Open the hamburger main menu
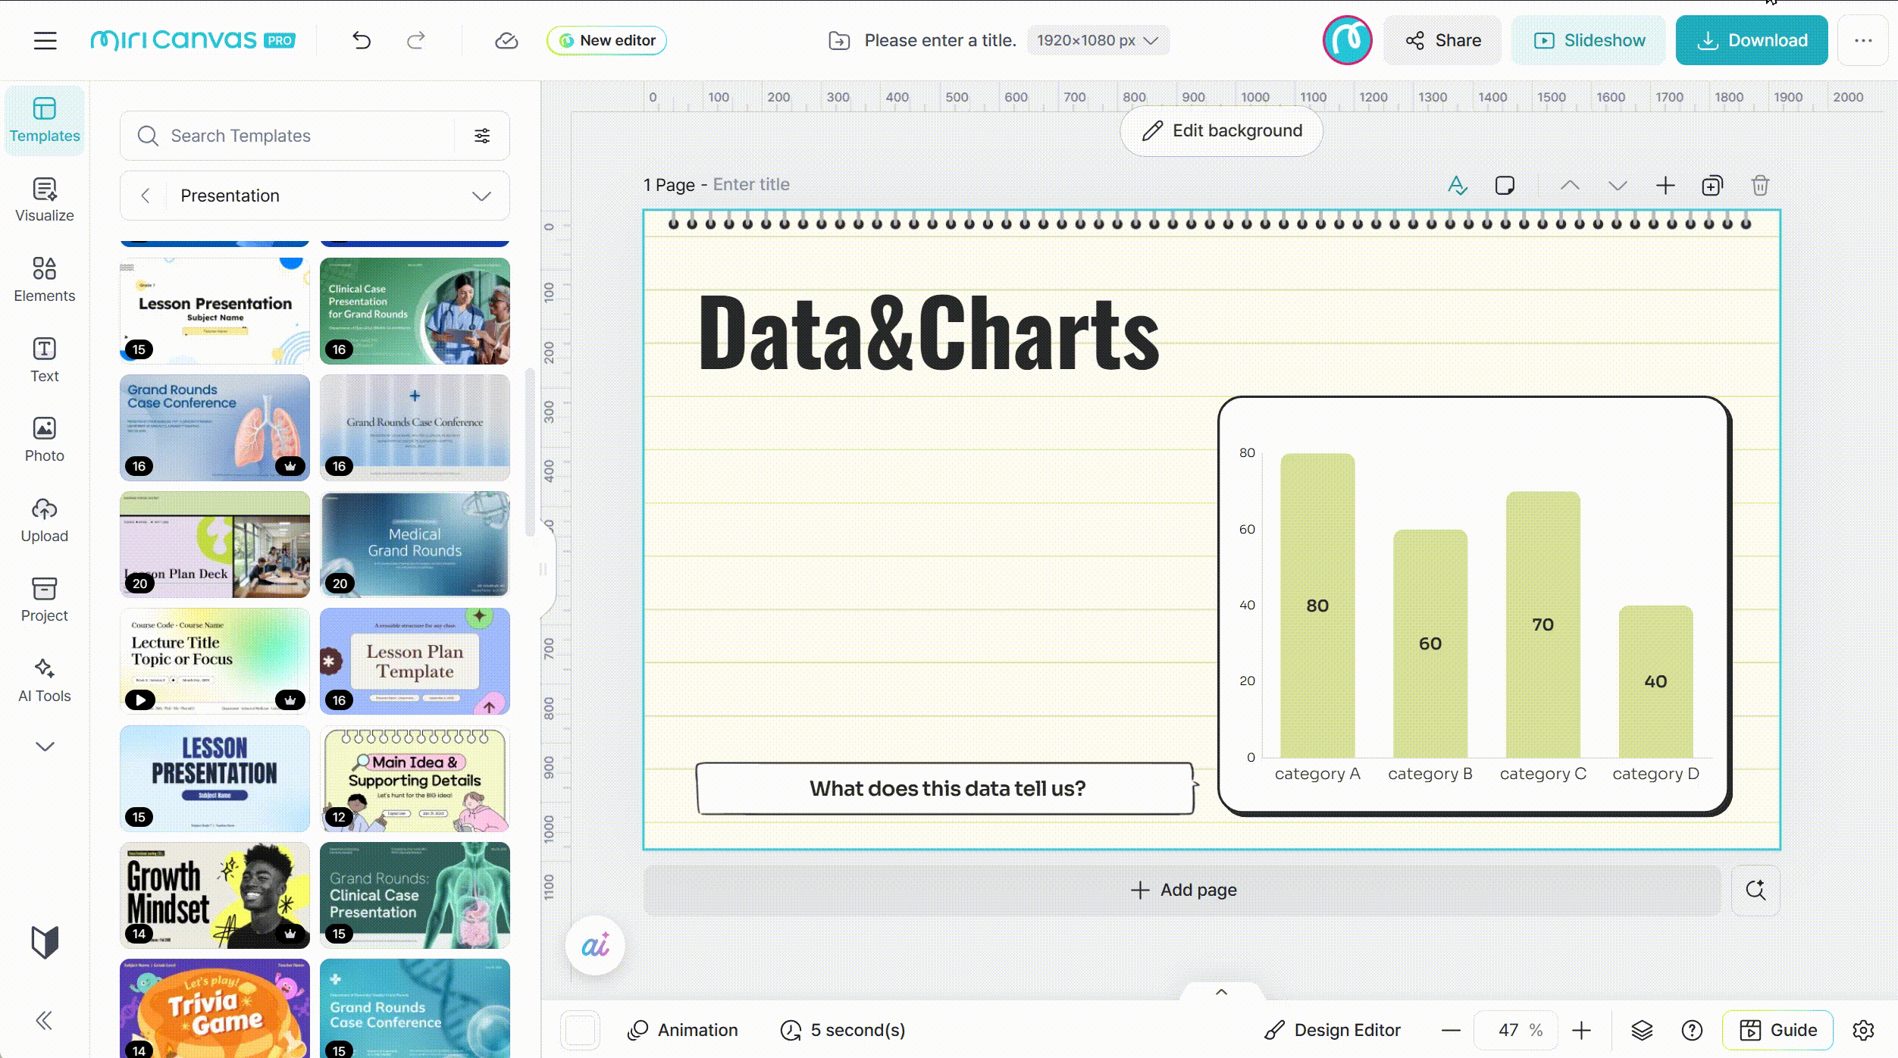 pyautogui.click(x=45, y=40)
